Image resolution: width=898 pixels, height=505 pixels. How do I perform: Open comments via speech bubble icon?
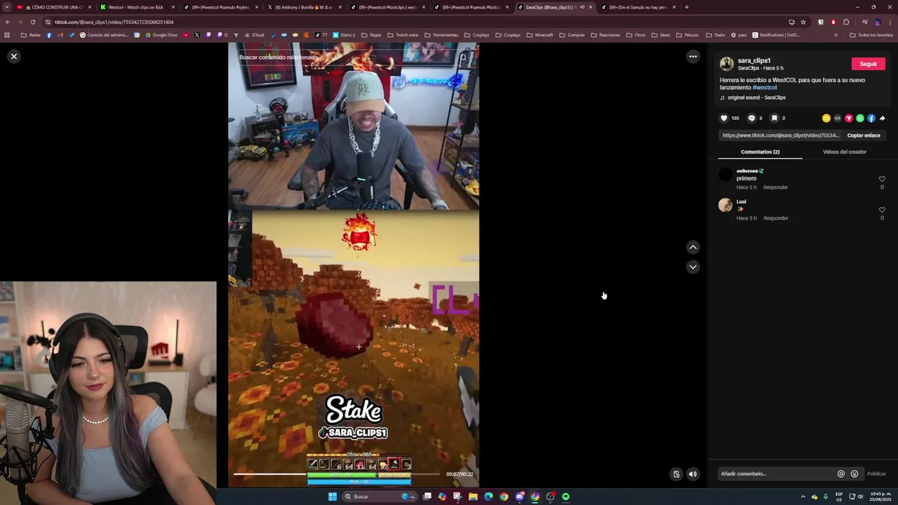click(x=751, y=118)
